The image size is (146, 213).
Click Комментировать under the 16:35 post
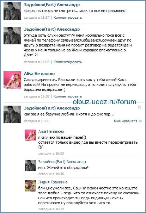coord(68,62)
